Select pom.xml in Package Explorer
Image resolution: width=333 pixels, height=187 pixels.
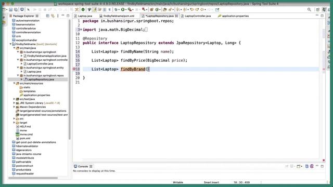click(25, 138)
